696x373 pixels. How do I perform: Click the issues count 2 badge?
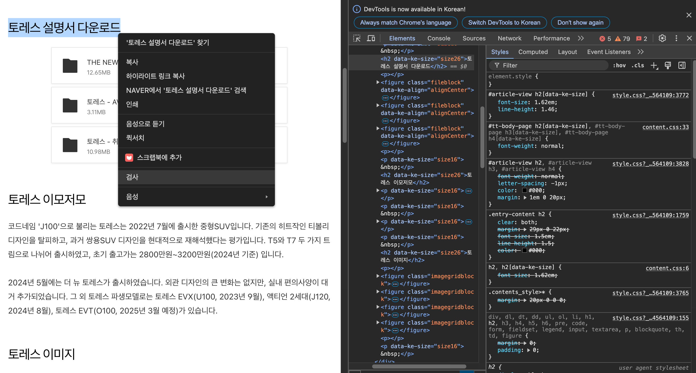(642, 39)
